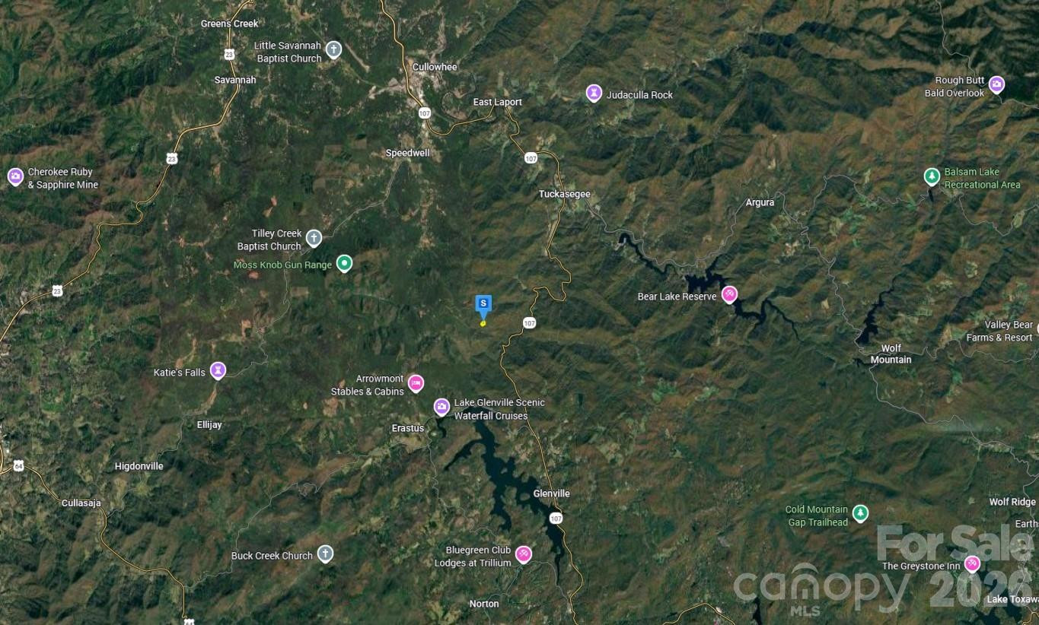Click Cold Mountain Gap Trailhead marker

(x=860, y=514)
